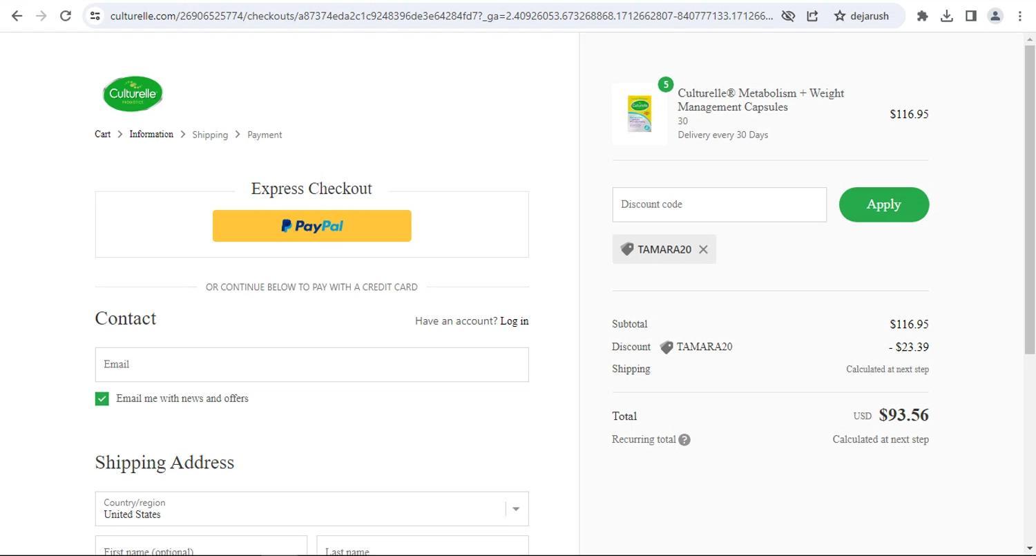The image size is (1036, 556).
Task: Click the browser forward arrow
Action: click(x=41, y=15)
